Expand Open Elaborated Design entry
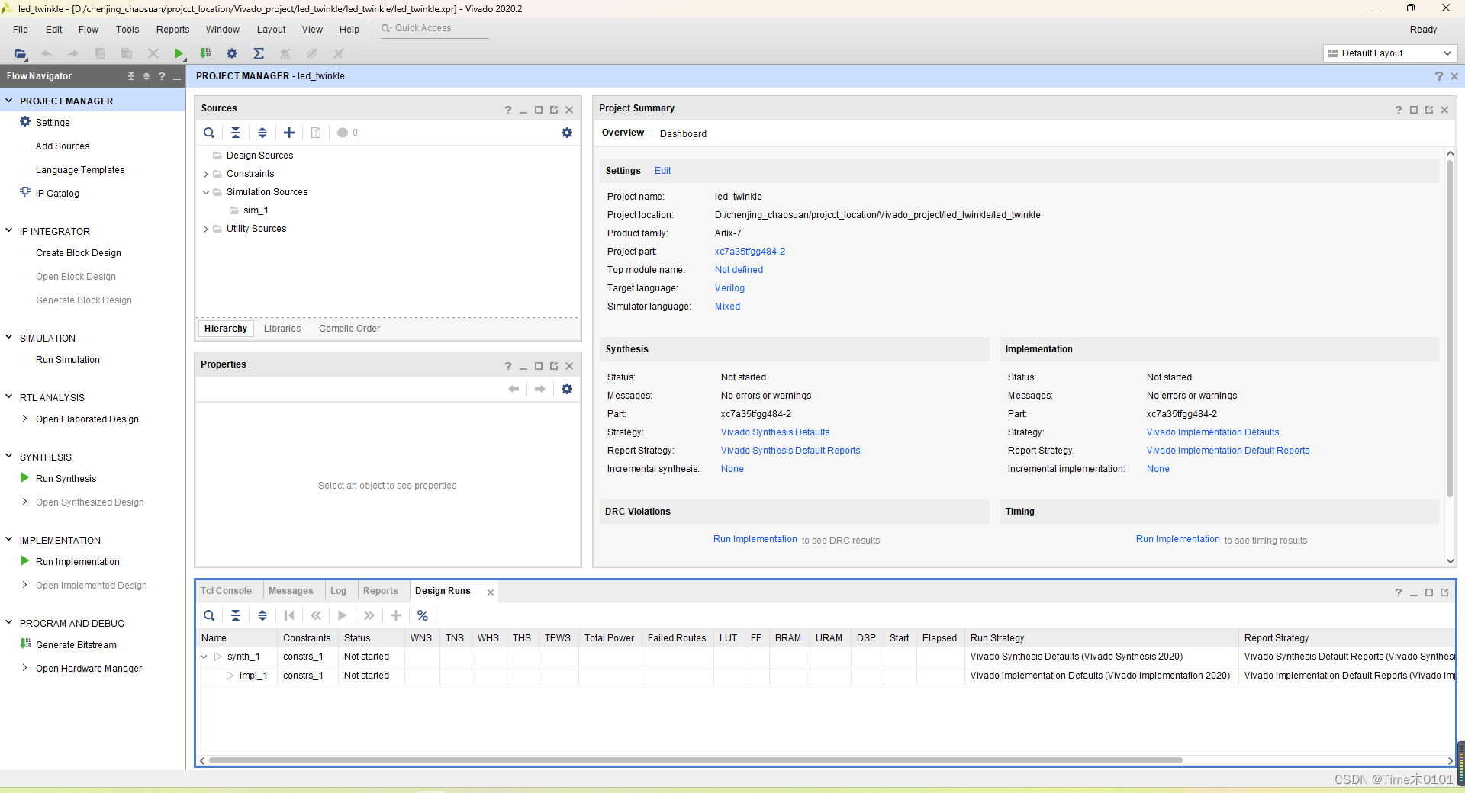 [25, 419]
